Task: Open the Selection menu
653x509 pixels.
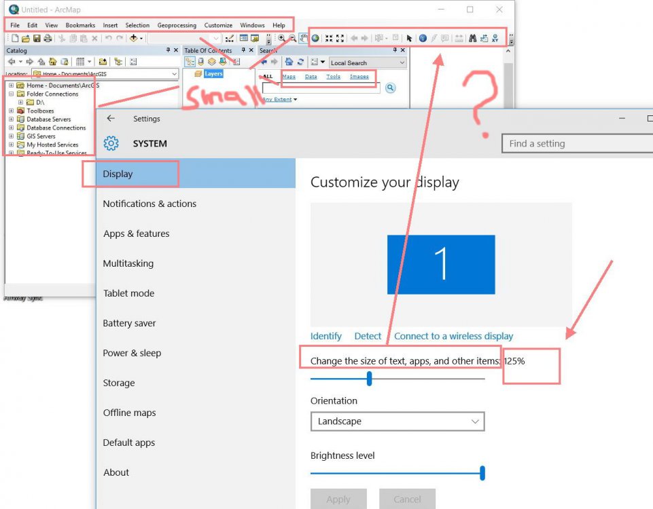Action: click(137, 25)
